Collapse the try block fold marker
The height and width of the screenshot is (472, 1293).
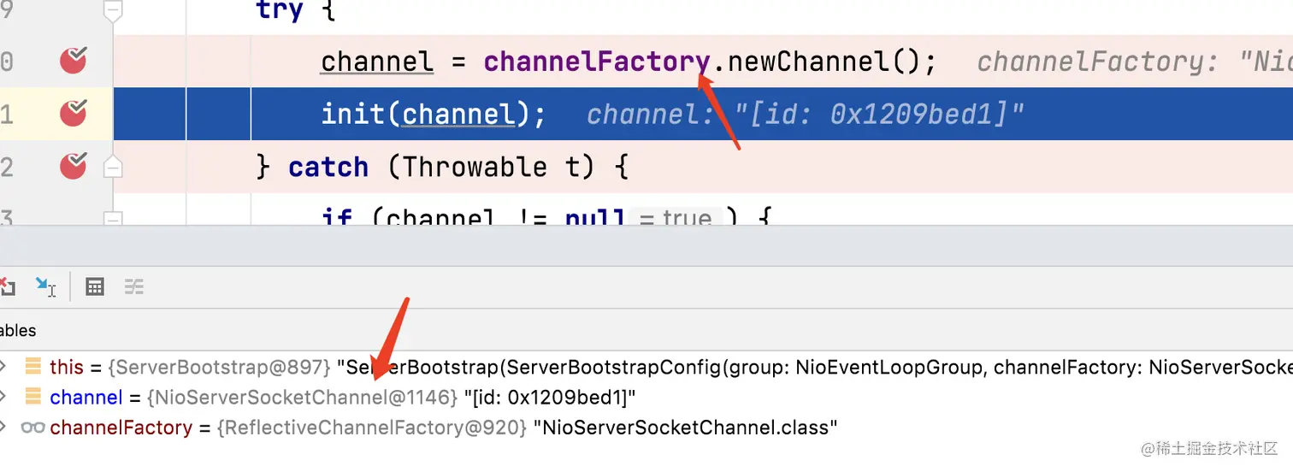(113, 10)
